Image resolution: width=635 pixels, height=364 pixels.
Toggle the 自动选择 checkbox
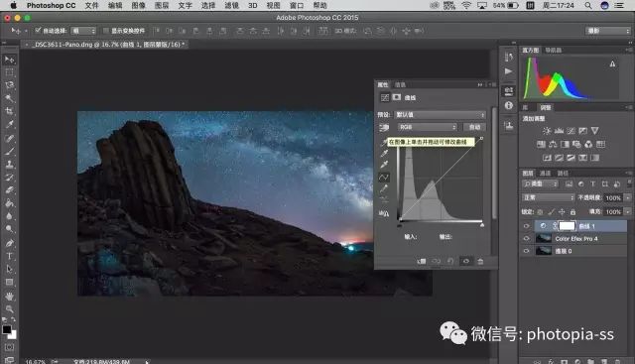38,31
